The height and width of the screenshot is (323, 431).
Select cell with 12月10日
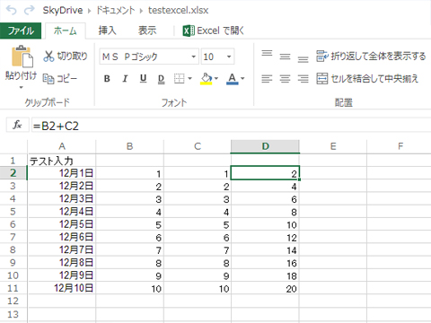(62, 288)
